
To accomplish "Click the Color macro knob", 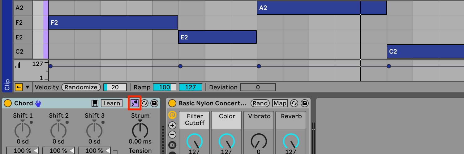I will coord(227,141).
